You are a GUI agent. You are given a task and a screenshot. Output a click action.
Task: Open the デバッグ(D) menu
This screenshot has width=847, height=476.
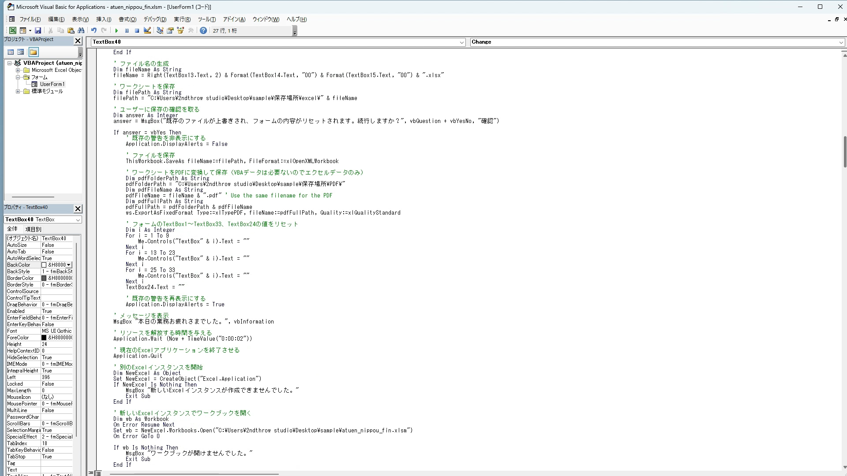coord(155,19)
